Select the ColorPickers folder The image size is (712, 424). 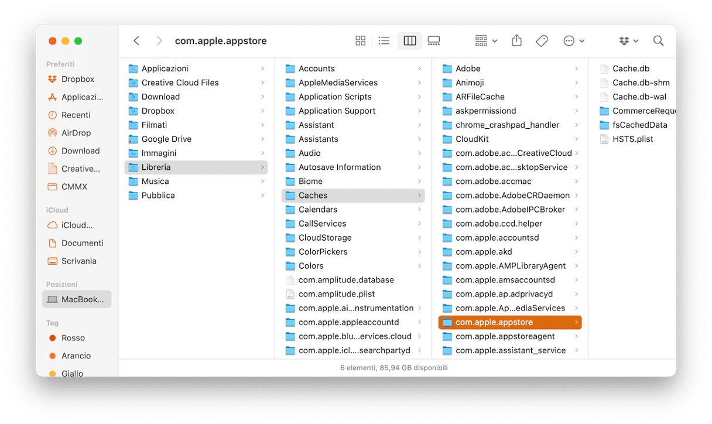tap(353, 252)
